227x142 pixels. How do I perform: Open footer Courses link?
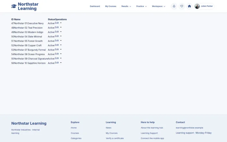tap(75, 133)
